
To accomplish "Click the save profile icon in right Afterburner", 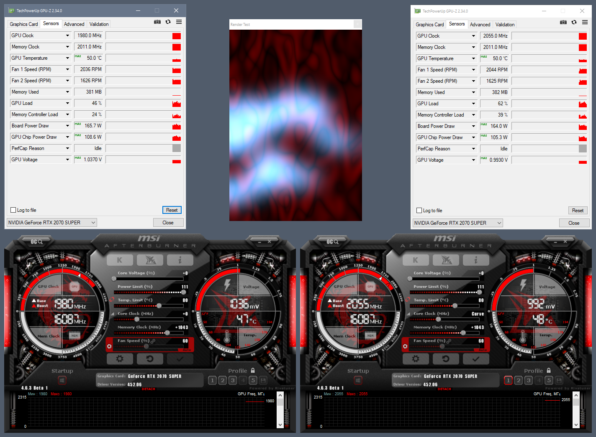I will pos(559,380).
